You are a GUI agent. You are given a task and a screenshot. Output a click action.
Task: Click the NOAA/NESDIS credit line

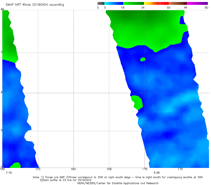(118, 183)
